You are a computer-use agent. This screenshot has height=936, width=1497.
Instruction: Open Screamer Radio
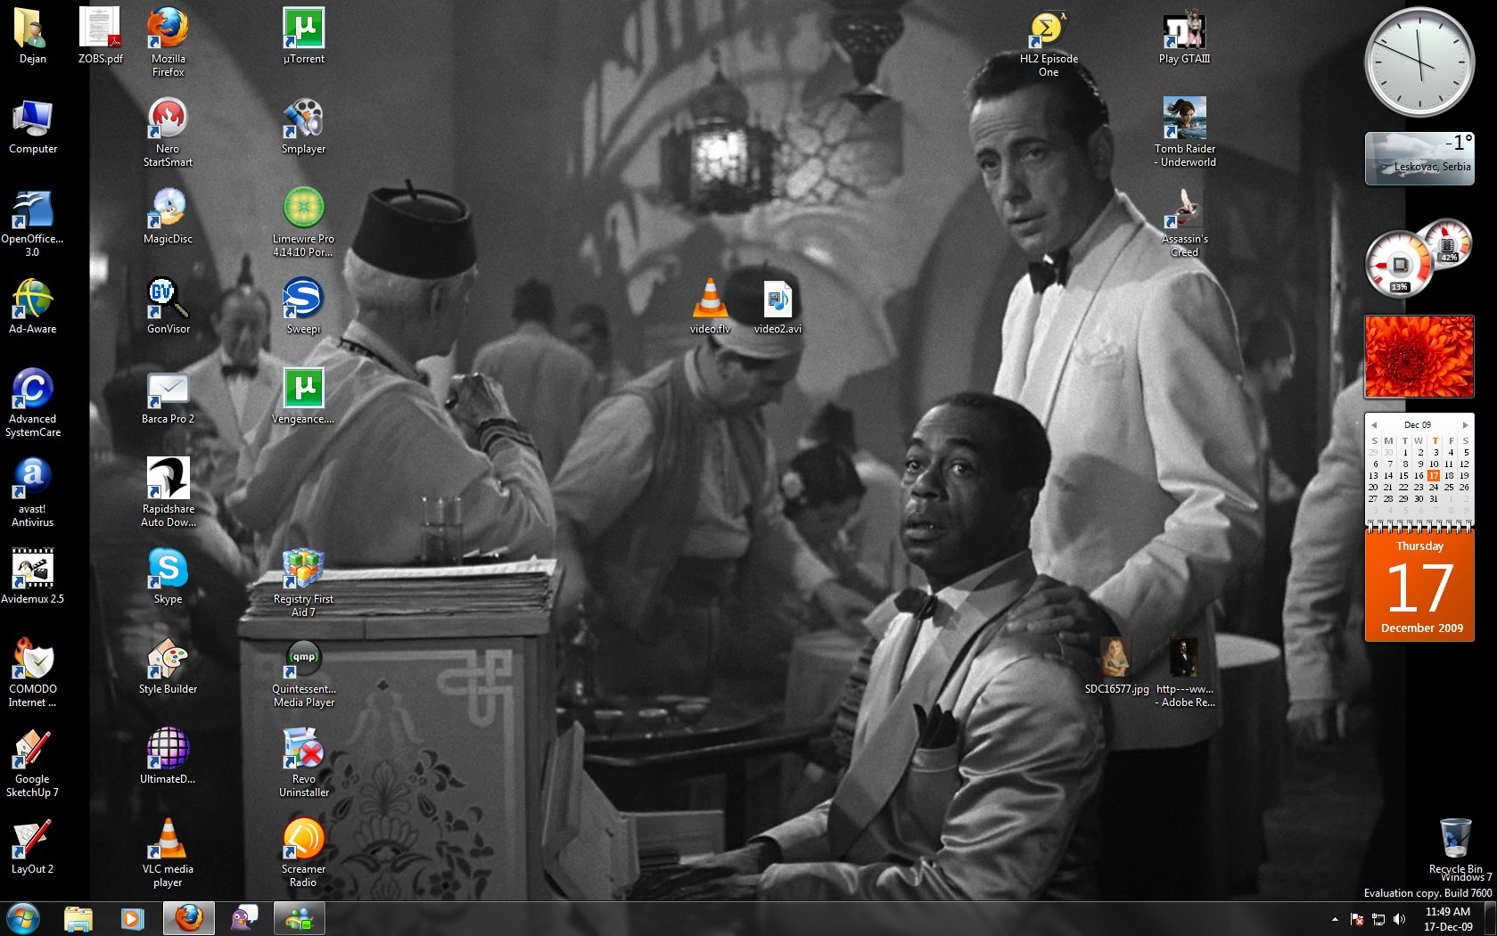tap(303, 852)
